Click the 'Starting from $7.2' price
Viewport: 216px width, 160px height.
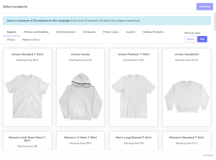[x=187, y=143]
